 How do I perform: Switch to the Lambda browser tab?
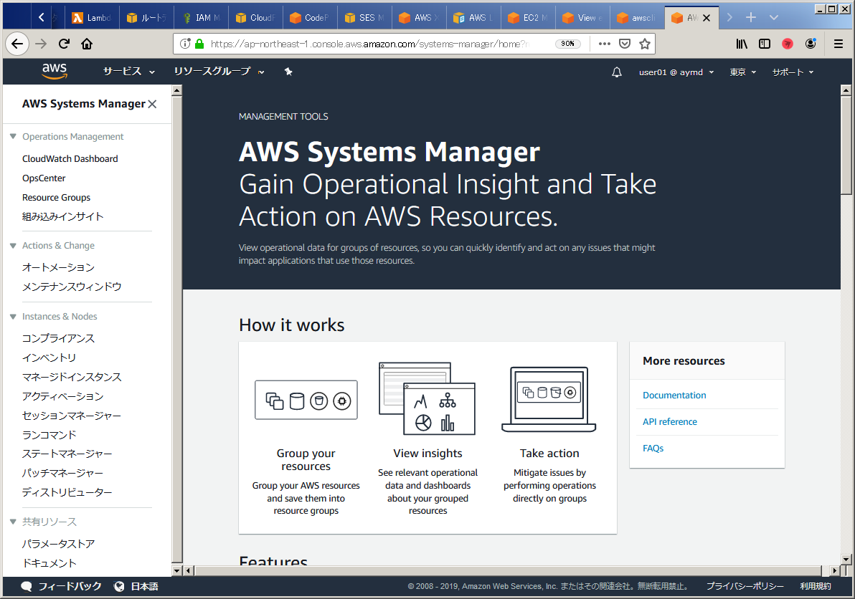(x=92, y=17)
